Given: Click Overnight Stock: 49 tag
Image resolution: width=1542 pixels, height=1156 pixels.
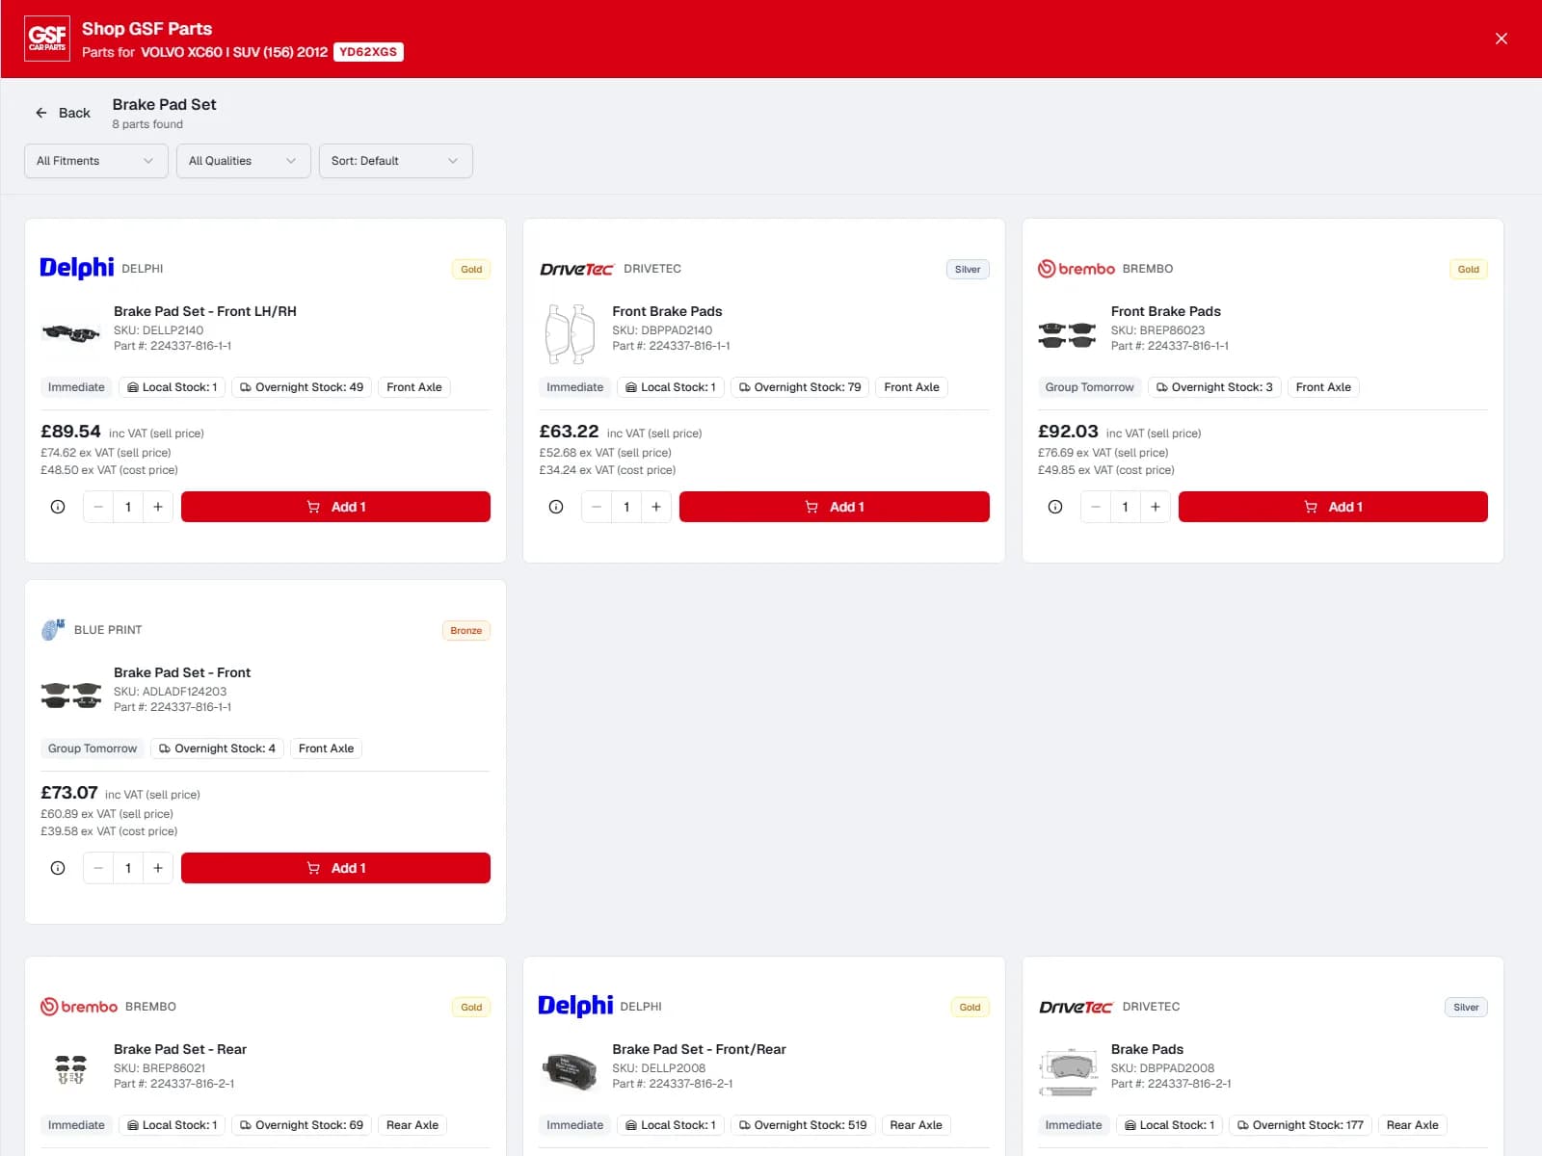Looking at the screenshot, I should (x=302, y=387).
